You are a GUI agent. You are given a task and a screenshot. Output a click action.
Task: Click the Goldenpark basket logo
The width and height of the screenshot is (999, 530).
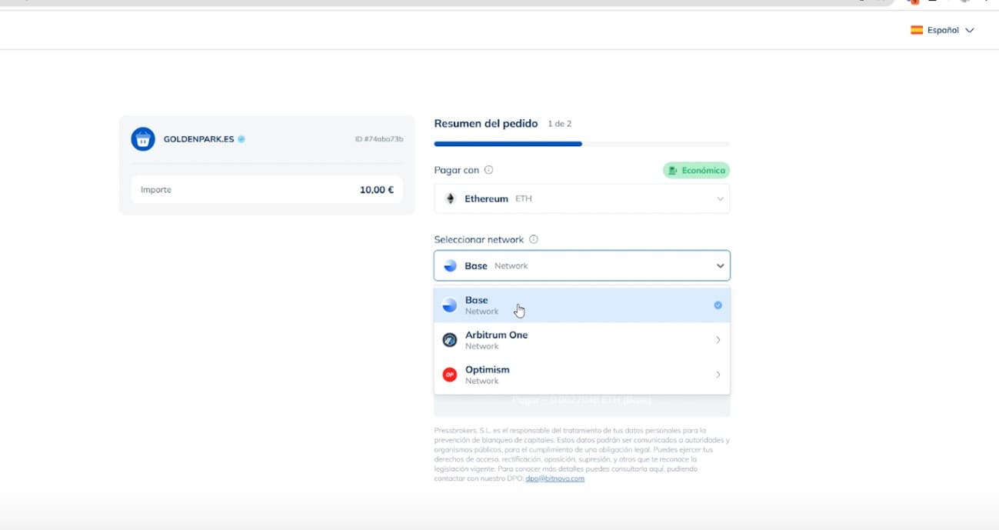(x=143, y=139)
